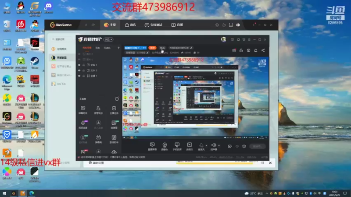The height and width of the screenshot is (197, 351).
Task: Click the 麦克风 microphone icon
Action: coord(201,145)
